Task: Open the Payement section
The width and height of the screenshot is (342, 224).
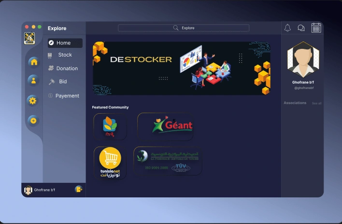Action: (x=67, y=96)
